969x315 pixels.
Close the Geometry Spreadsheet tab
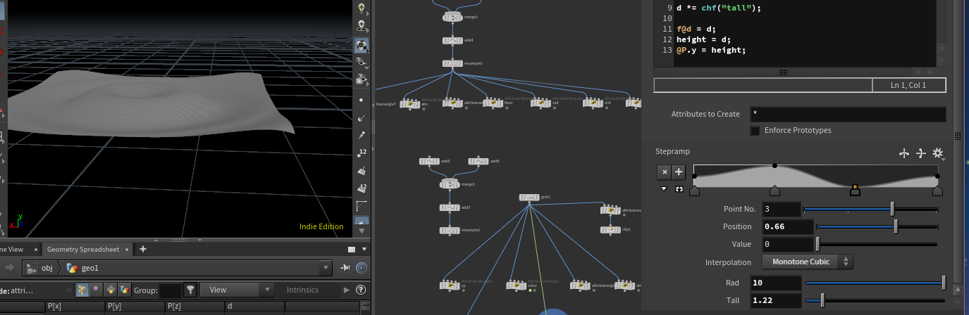point(128,249)
